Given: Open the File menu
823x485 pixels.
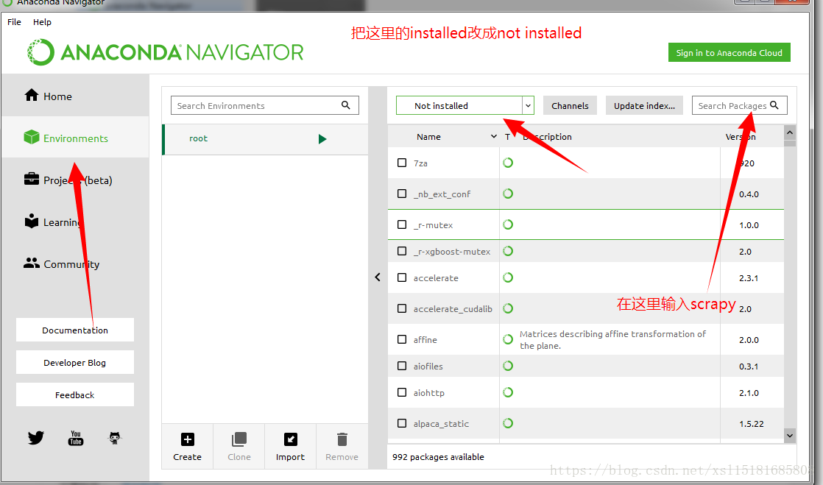Looking at the screenshot, I should tap(14, 22).
